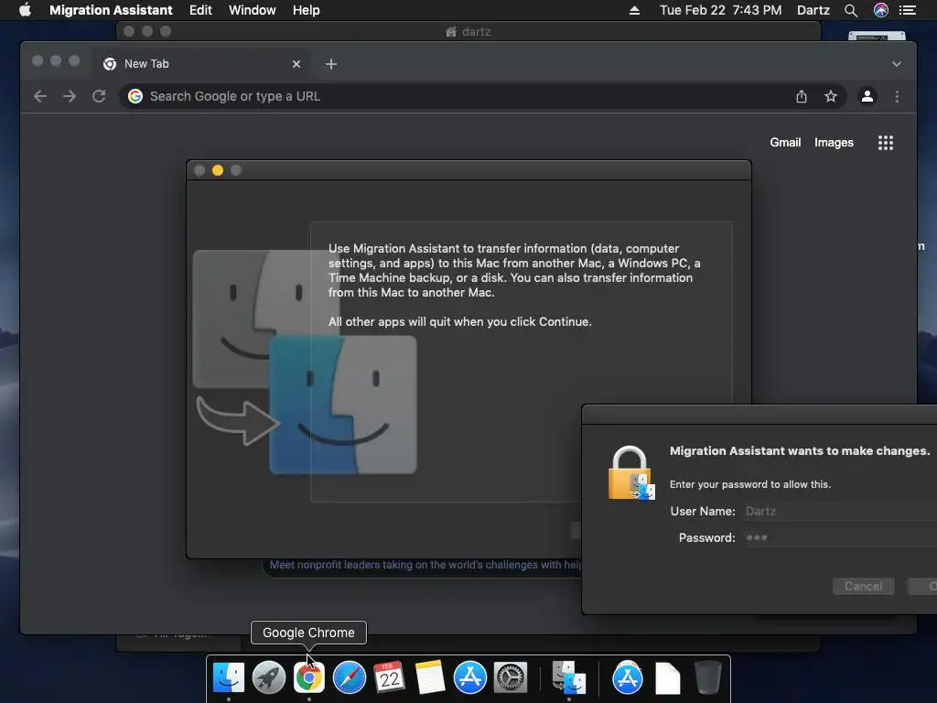937x703 pixels.
Task: Open Migration Assistant app menu
Action: (x=111, y=10)
